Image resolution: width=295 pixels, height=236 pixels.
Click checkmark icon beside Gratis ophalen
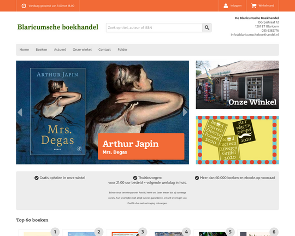coord(37,178)
